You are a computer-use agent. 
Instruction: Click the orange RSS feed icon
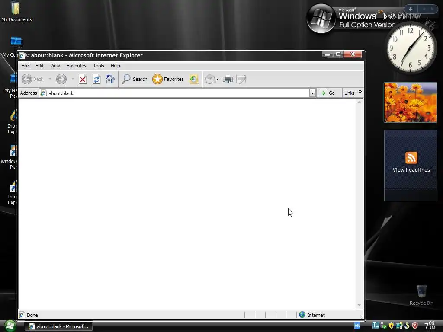[x=411, y=157]
